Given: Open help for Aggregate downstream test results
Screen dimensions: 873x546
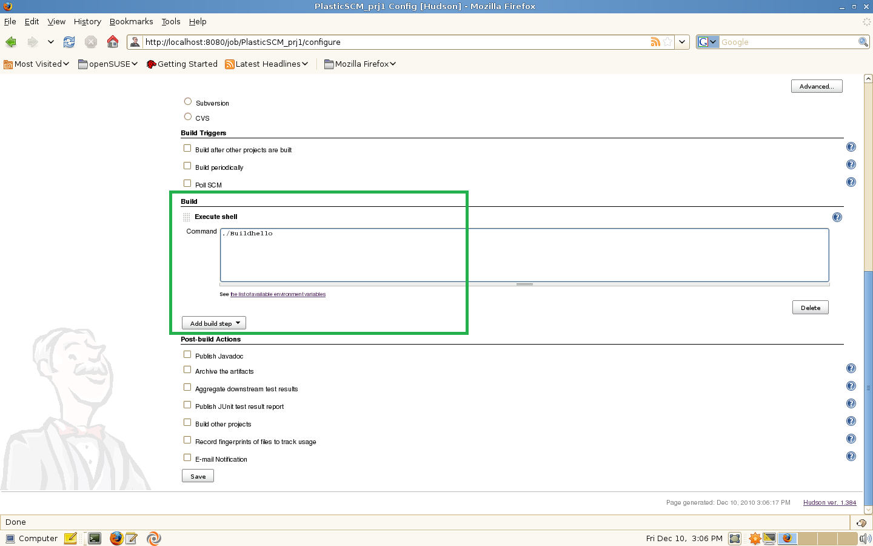Looking at the screenshot, I should click(851, 386).
